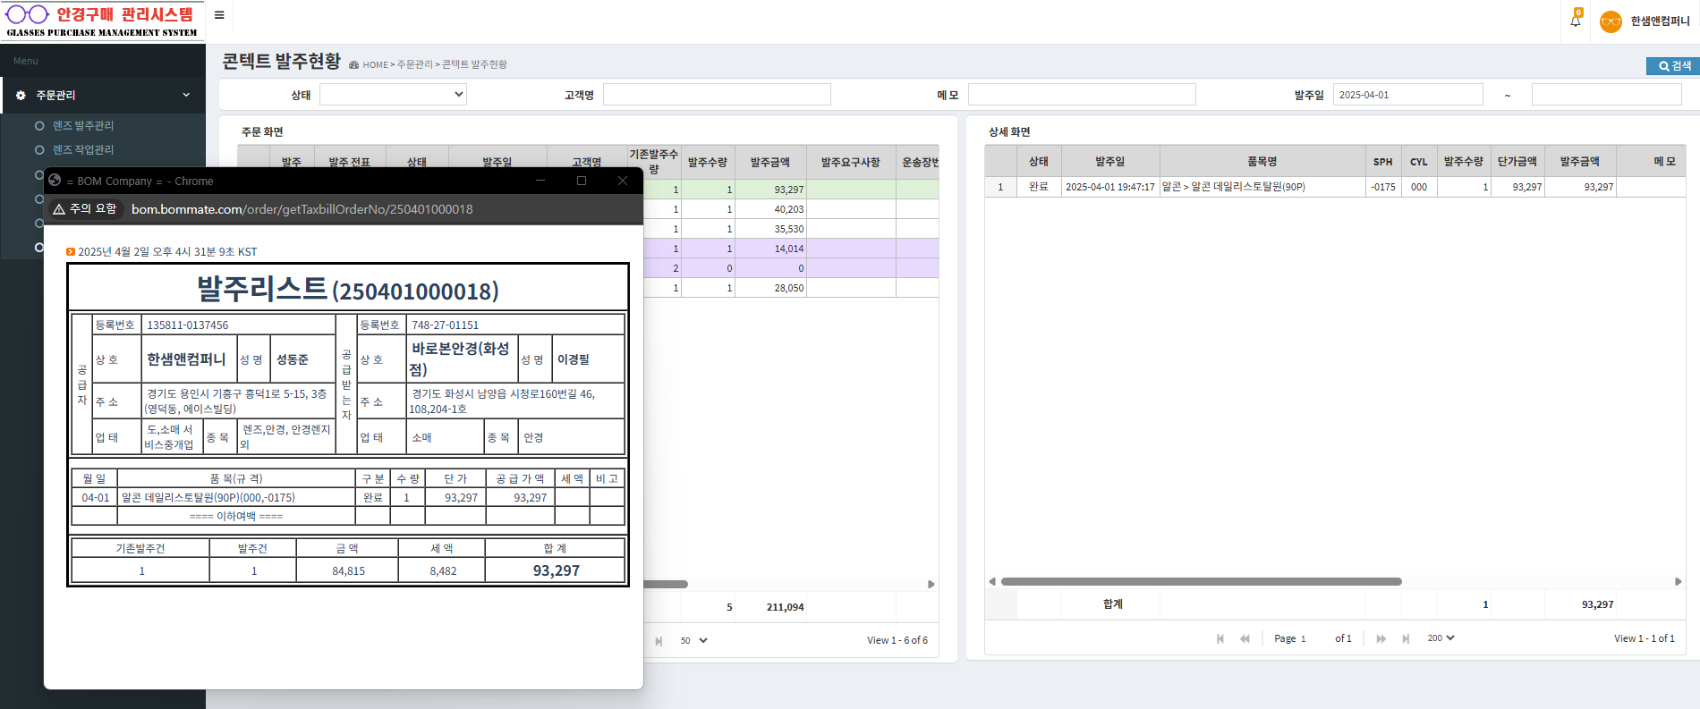This screenshot has height=709, width=1700.
Task: Click the detail grid horizontal scrollbar
Action: tap(1201, 581)
